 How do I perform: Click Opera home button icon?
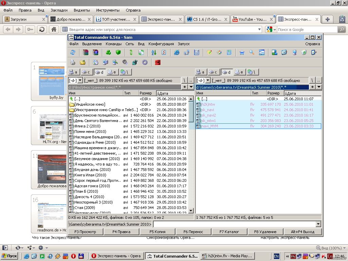pyautogui.click(x=54, y=29)
